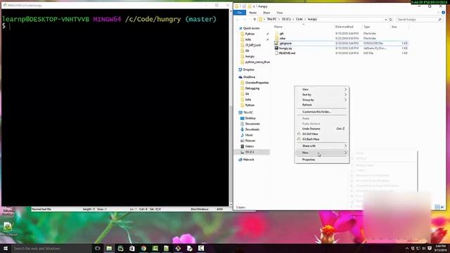Open the Store icon on the taskbar
Image resolution: width=450 pixels, height=253 pixels.
(132, 248)
